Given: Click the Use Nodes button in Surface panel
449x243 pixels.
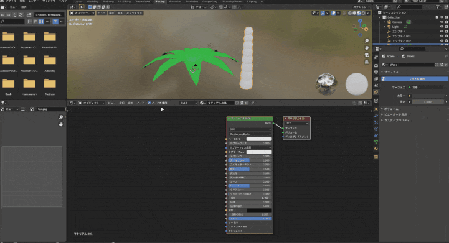Looking at the screenshot, I should (x=415, y=78).
